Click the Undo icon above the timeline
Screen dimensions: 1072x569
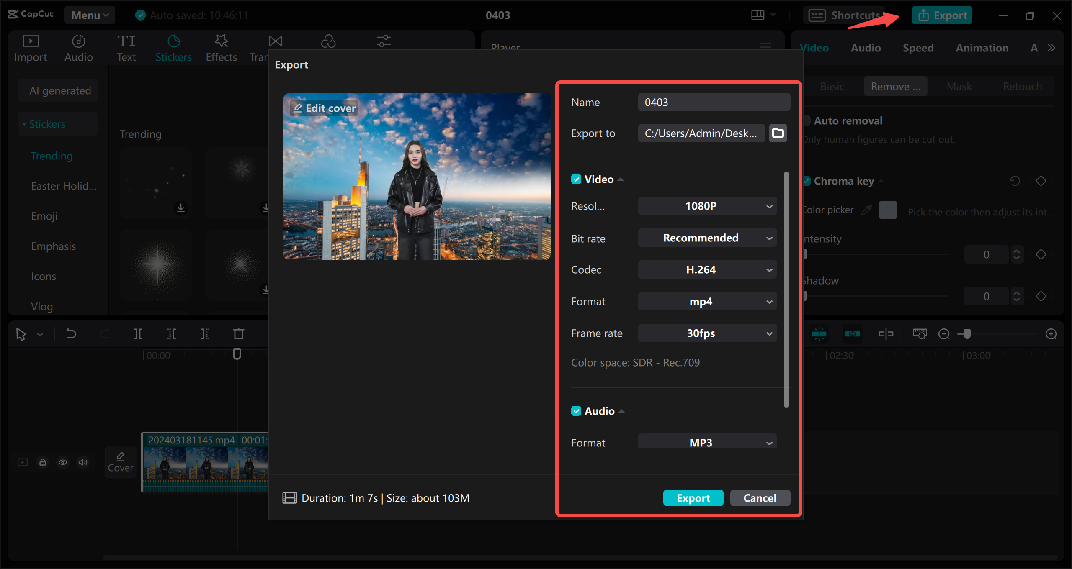70,333
